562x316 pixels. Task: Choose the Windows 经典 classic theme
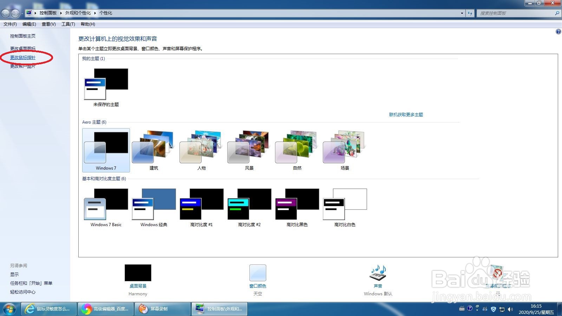coord(153,207)
